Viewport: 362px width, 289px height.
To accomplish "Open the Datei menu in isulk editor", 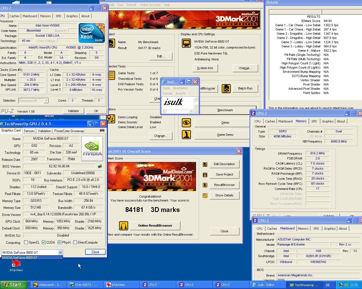I will [x=166, y=88].
